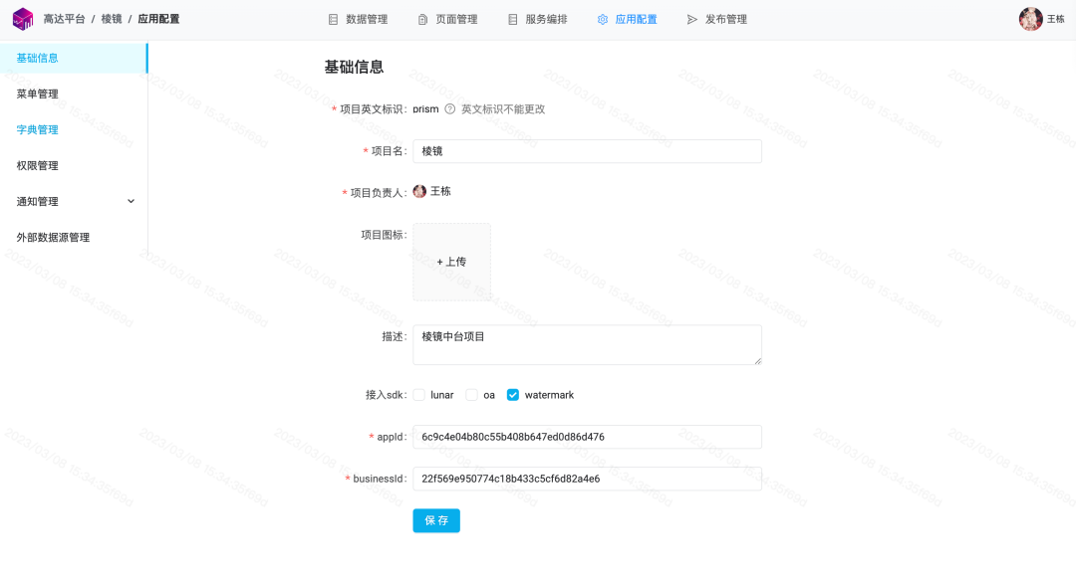This screenshot has height=585, width=1076.
Task: Enable the oa sdk checkbox
Action: (x=471, y=395)
